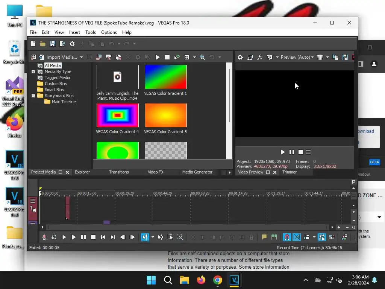This screenshot has height=289, width=385.
Task: Click the Get Media from Web icon
Action: (x=118, y=57)
